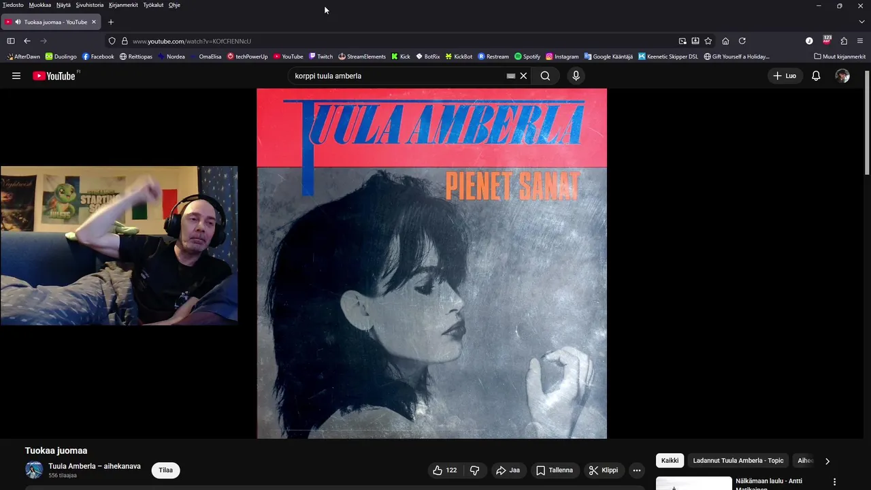Show more filter chips with right arrow

pyautogui.click(x=827, y=461)
